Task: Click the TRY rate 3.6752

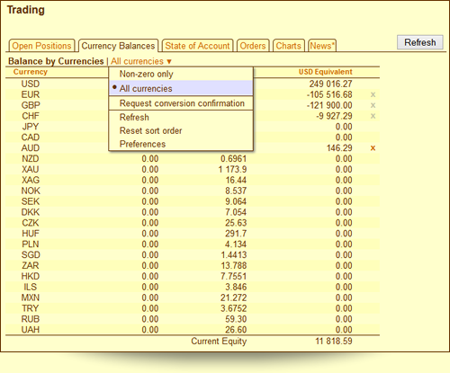Action: [234, 308]
